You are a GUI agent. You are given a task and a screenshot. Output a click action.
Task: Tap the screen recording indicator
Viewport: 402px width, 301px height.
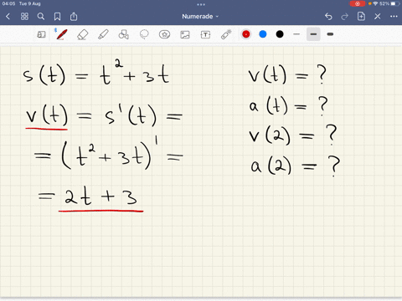(x=358, y=3)
